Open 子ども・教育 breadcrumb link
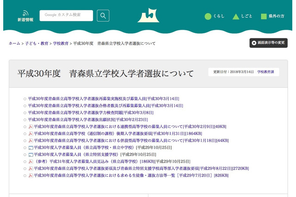296x197 pixels. pos(38,43)
